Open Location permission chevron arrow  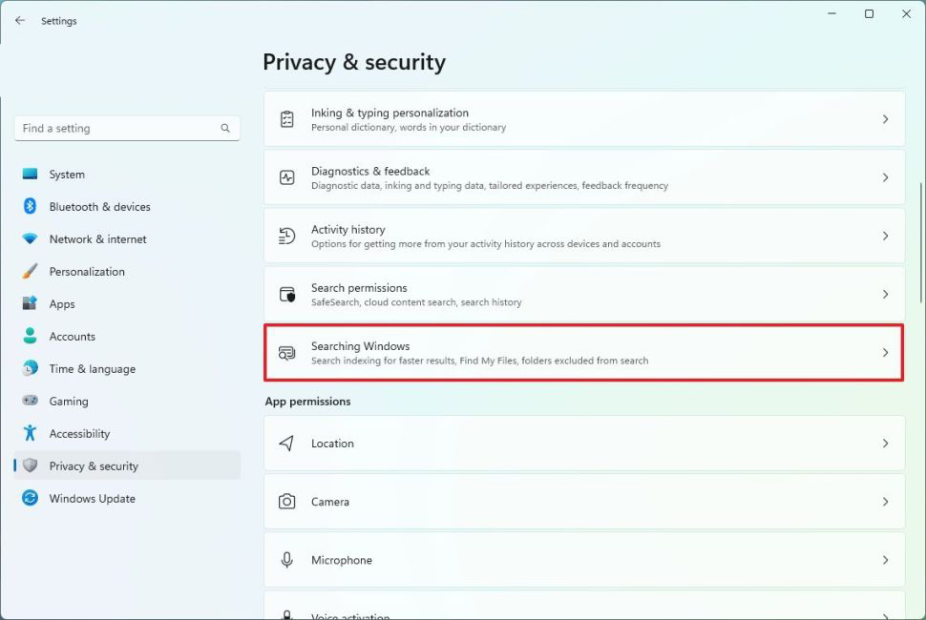point(885,444)
